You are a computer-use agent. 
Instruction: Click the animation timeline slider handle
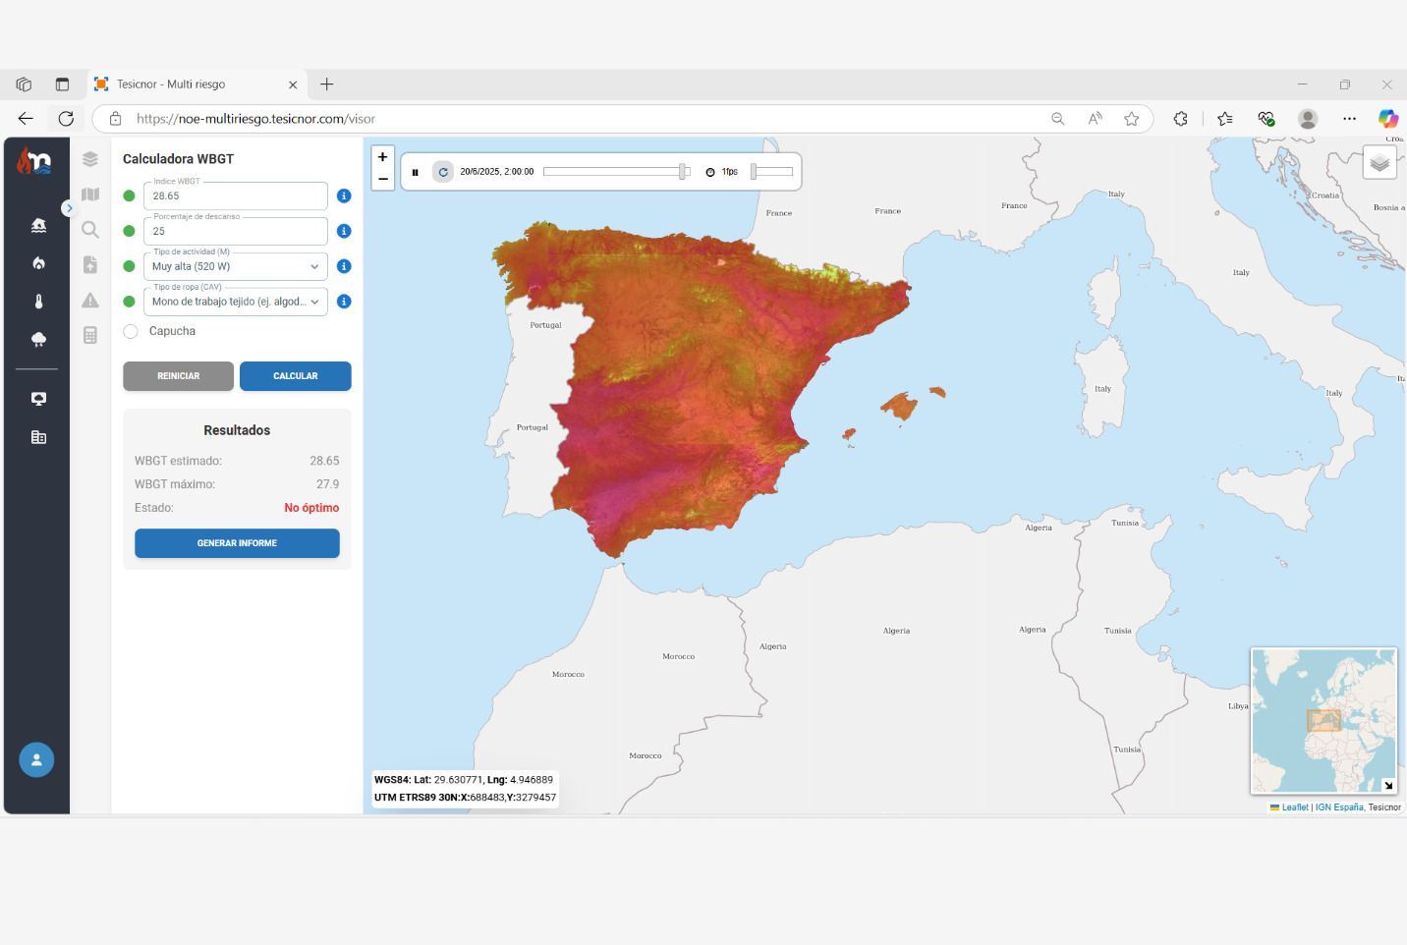(x=682, y=172)
